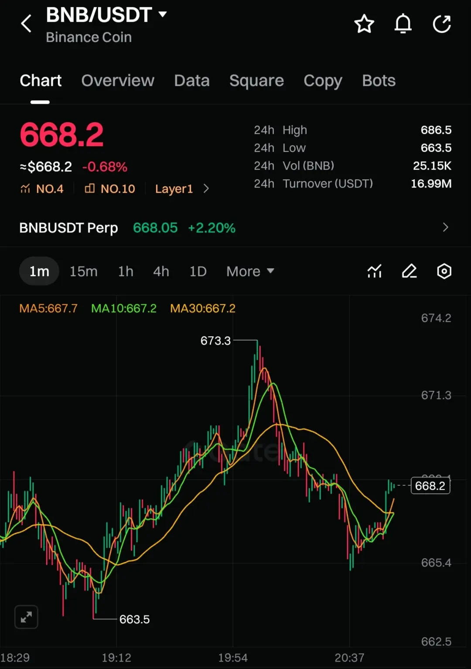Tap the 24h Vol value 25.15K
The image size is (471, 669).
(x=432, y=166)
